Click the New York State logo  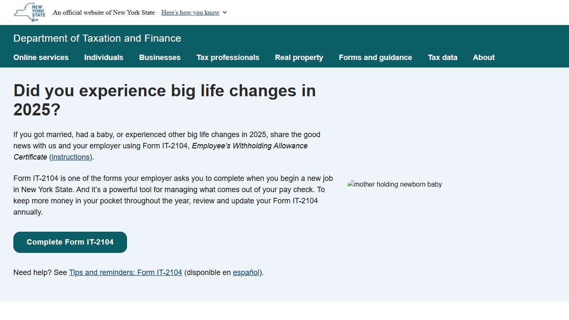tap(30, 12)
